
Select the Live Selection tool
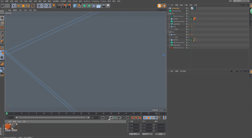[x=14, y=6]
